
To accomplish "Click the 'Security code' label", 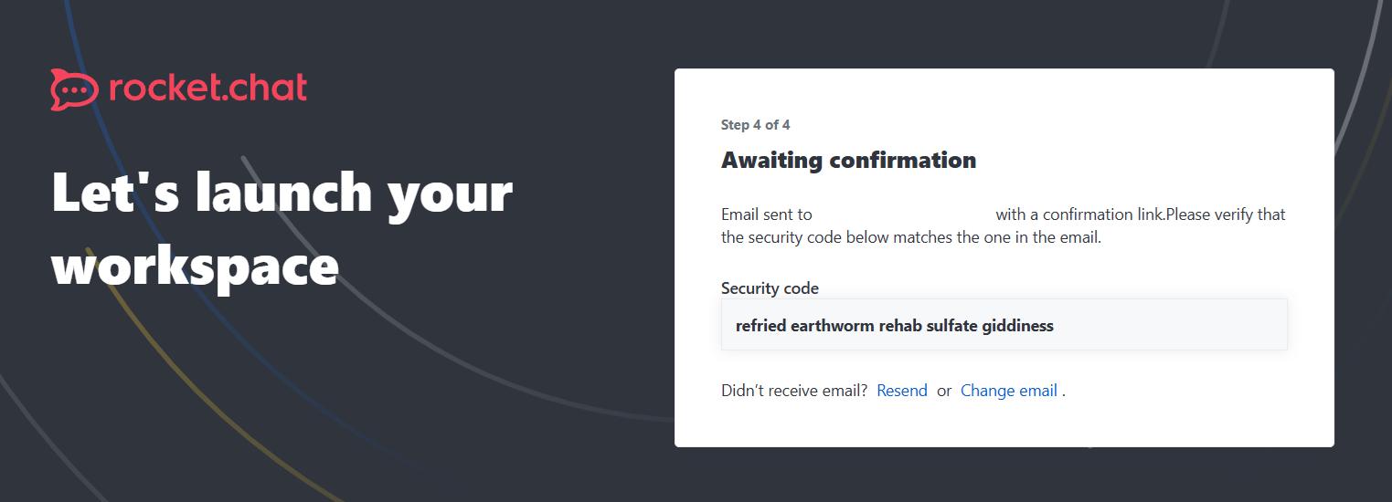I will point(770,288).
